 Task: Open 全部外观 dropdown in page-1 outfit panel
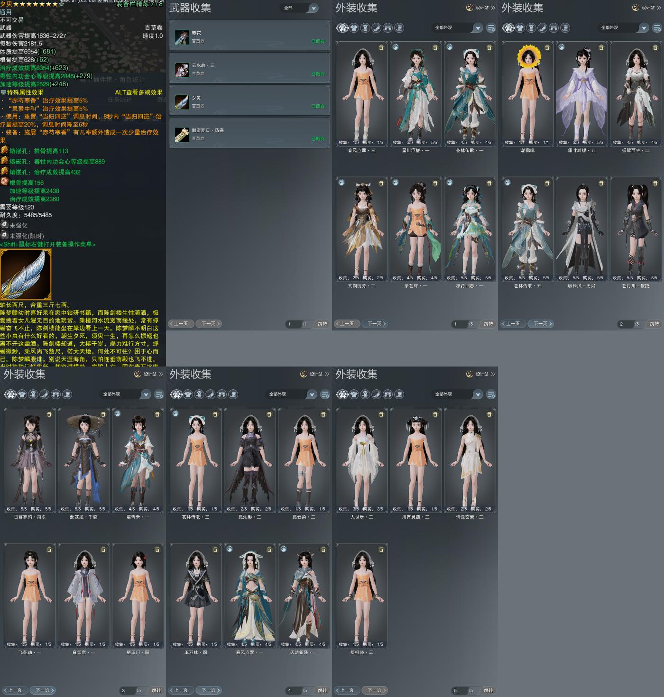[x=458, y=28]
